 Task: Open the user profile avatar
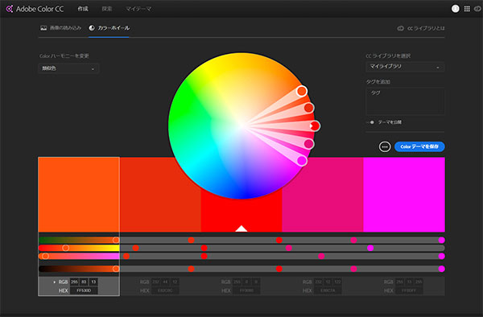tap(456, 9)
